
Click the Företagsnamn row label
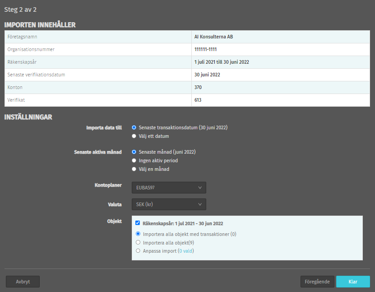point(22,37)
